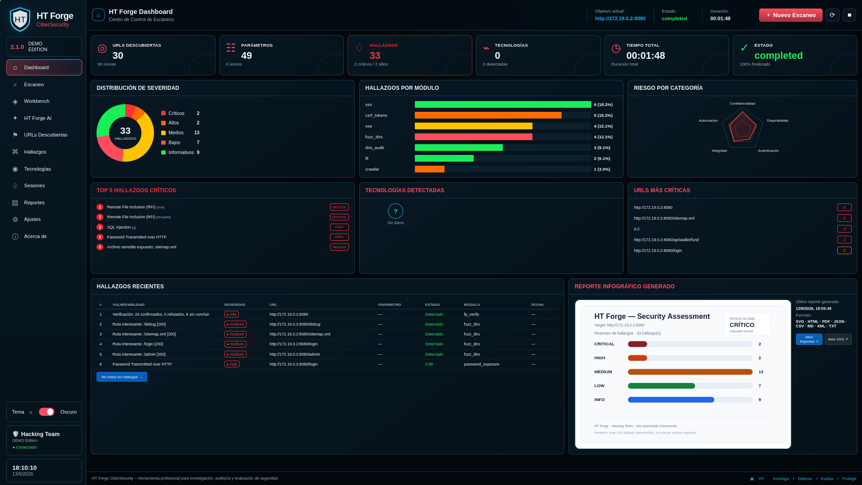Click the HT Forge AI sparkle icon

[15, 118]
